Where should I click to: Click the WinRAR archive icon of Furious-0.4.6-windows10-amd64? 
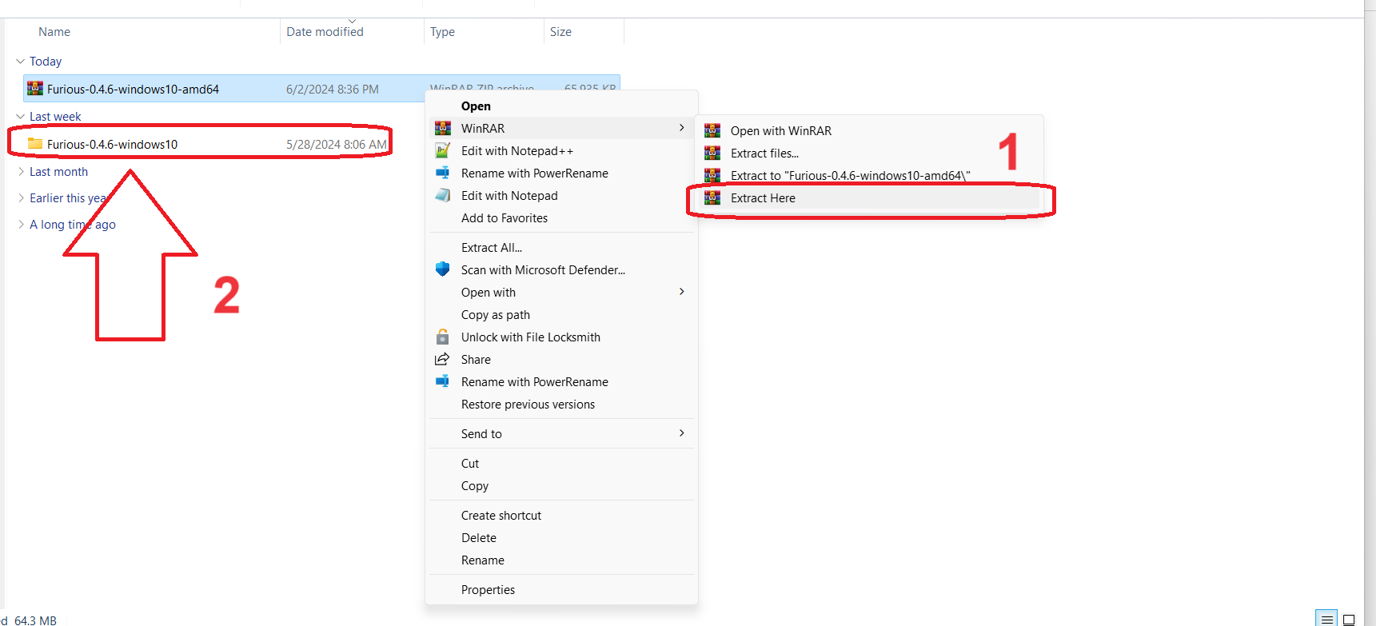[35, 89]
